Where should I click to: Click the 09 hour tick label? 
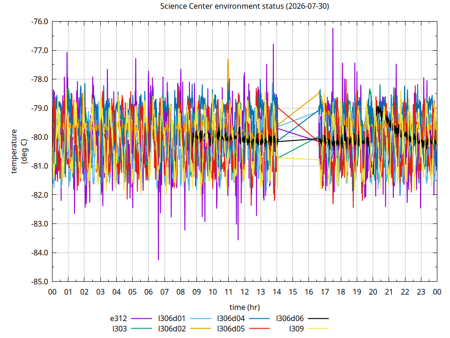point(196,292)
